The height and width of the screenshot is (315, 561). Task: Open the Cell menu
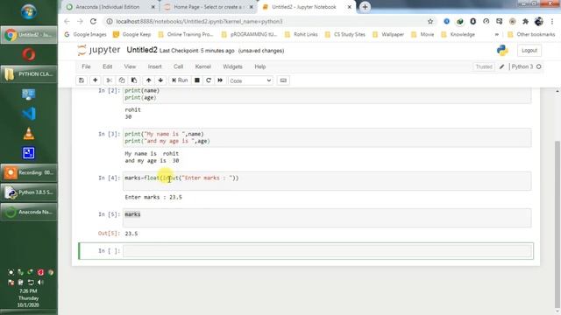[x=178, y=66]
